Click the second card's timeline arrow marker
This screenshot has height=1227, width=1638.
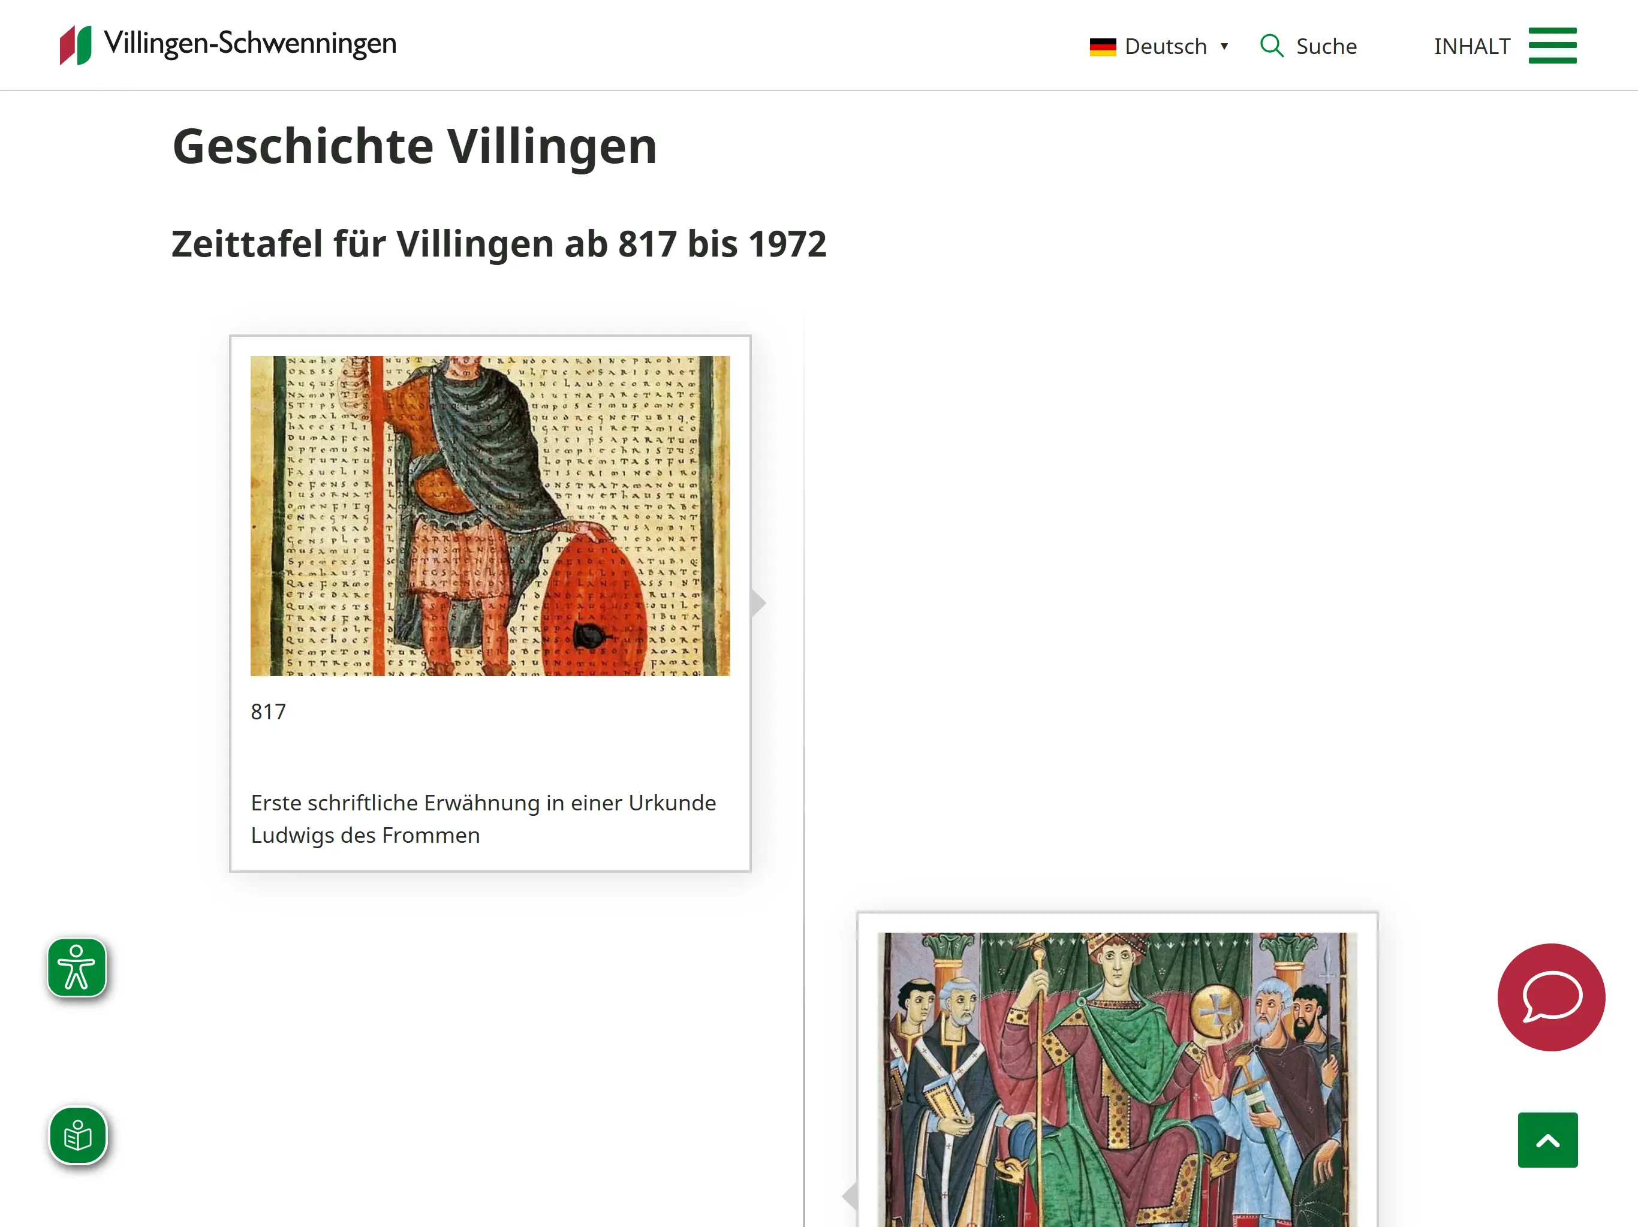click(850, 1195)
